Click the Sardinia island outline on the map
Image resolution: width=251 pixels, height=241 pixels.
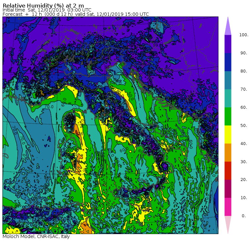pos(68,157)
